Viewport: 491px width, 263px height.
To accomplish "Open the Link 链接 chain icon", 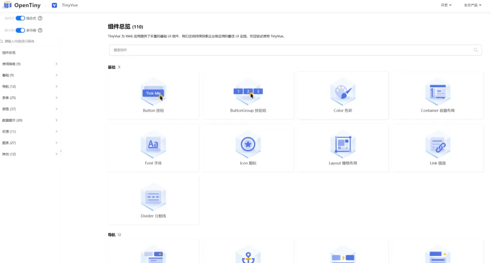I will coord(437,144).
